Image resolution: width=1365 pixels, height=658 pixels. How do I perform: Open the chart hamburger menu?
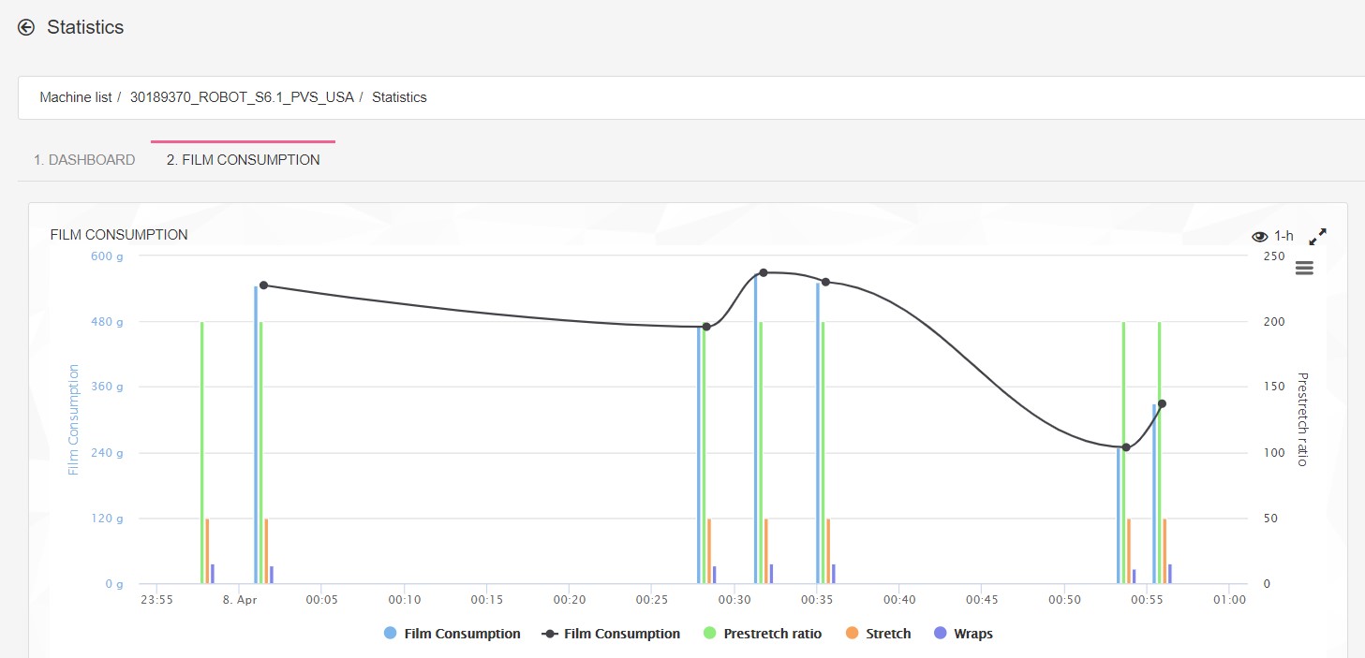(x=1304, y=269)
